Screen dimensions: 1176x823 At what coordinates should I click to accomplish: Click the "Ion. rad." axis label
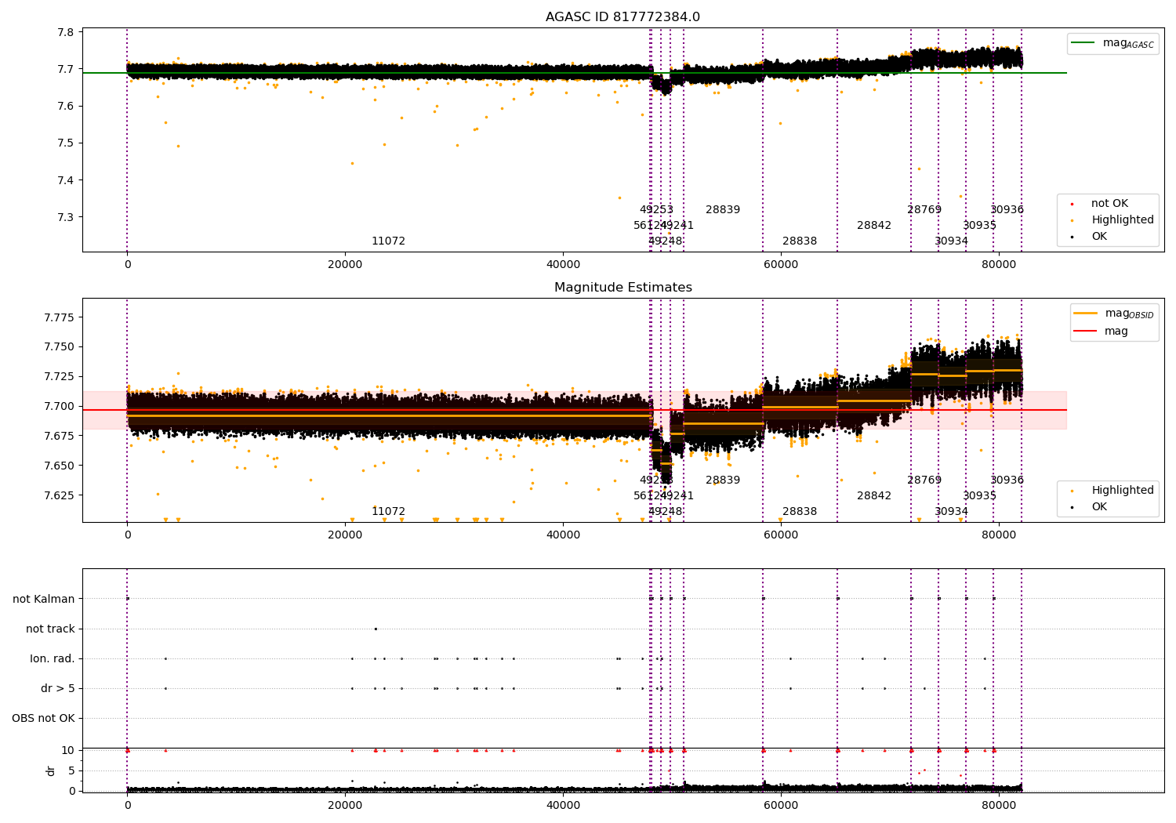point(53,659)
